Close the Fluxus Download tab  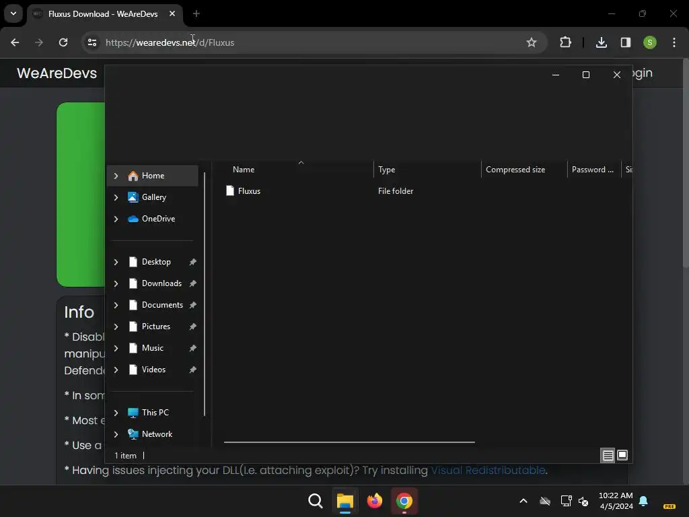tap(172, 13)
